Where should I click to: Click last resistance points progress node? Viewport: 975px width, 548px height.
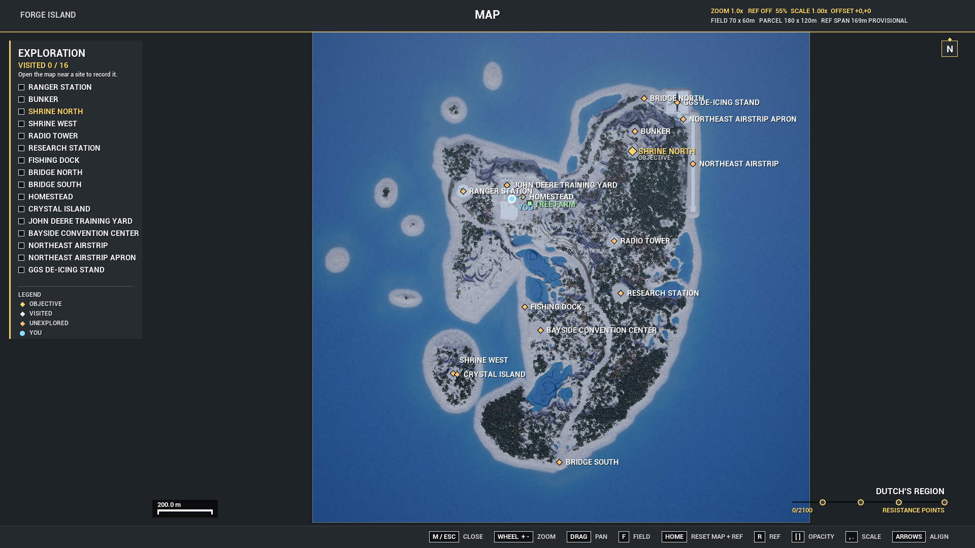945,502
